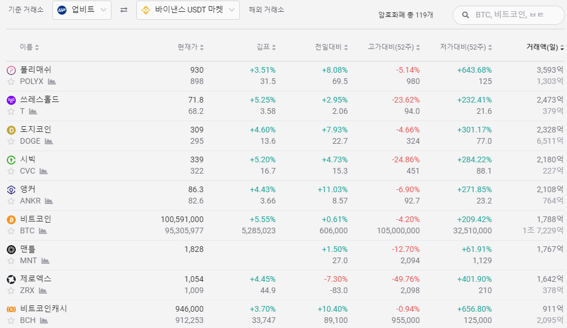Click the Bitcoin coin logo icon

pos(11,219)
